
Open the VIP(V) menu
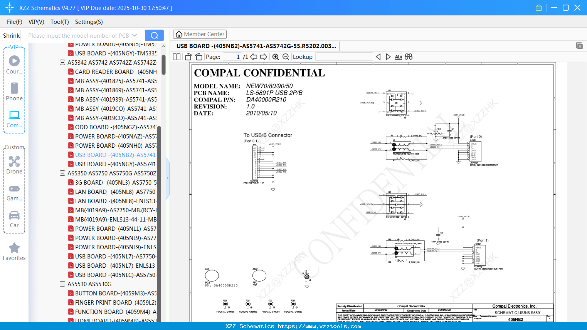36,22
